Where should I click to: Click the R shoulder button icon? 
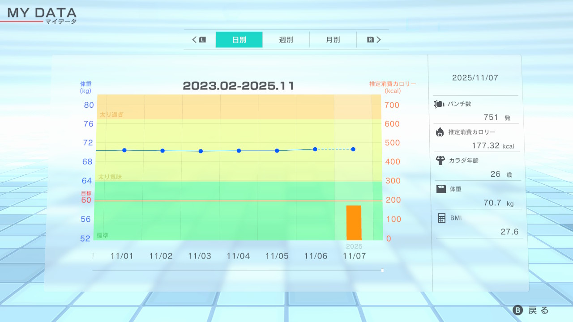370,40
